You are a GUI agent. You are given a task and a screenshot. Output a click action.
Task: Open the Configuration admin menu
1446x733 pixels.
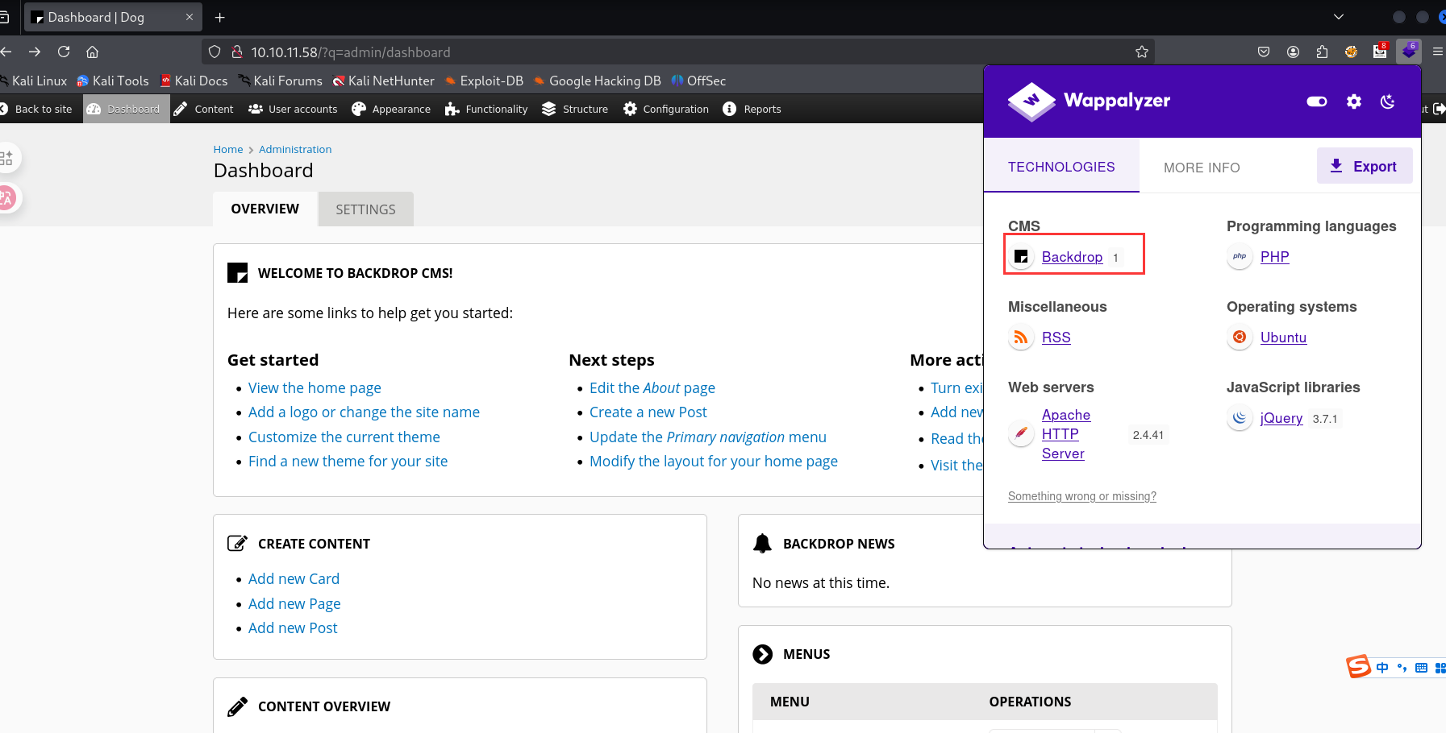click(666, 110)
